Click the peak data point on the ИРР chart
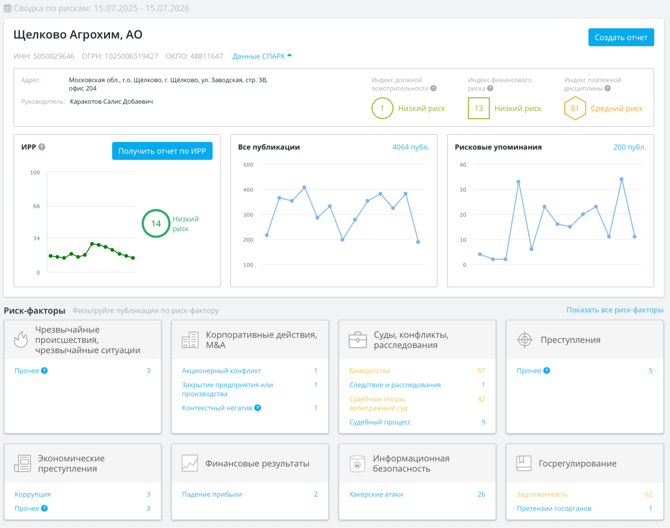This screenshot has width=670, height=528. coord(92,244)
